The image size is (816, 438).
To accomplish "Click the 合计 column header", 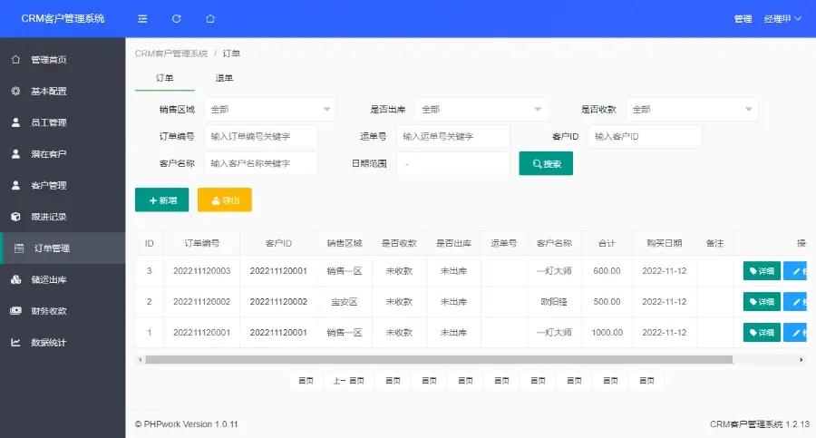I will [607, 243].
